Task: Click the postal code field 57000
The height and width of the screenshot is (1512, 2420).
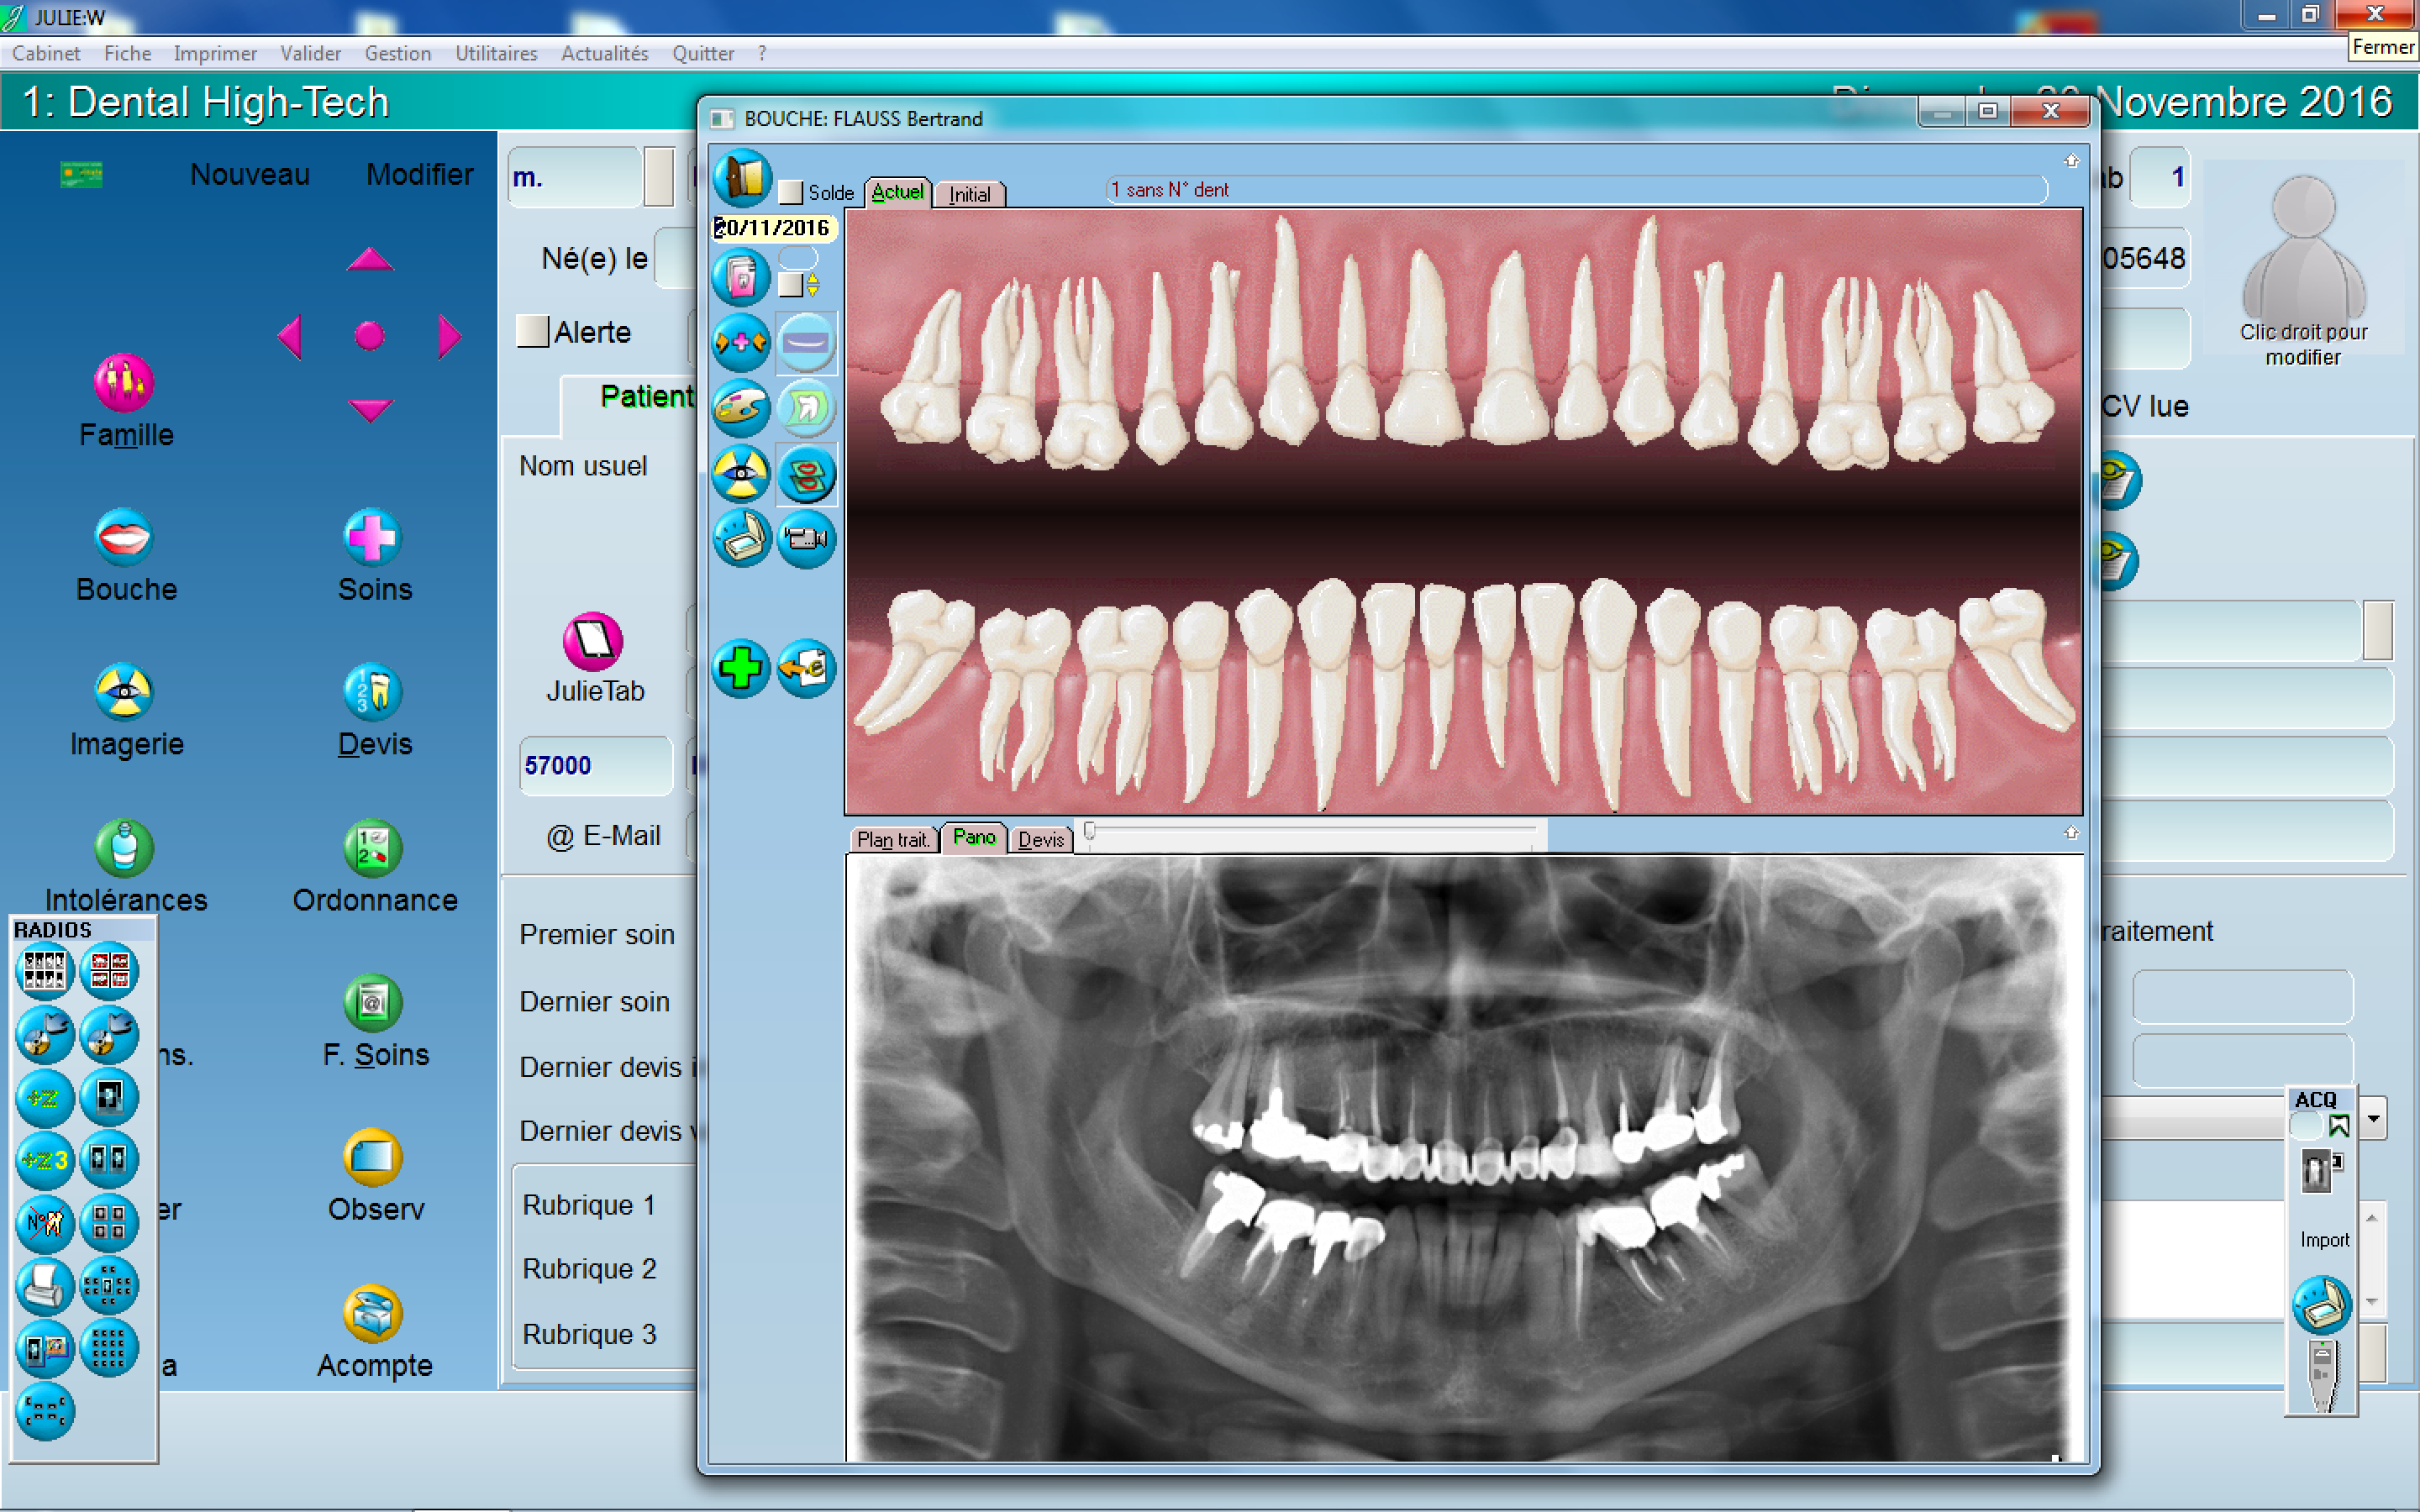Action: pyautogui.click(x=595, y=765)
